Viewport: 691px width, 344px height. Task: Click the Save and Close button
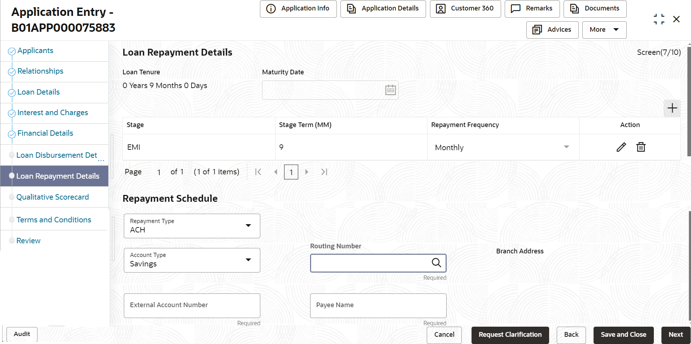click(x=623, y=335)
